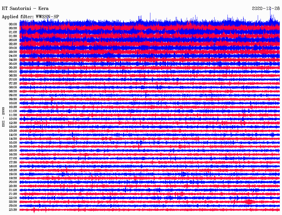The height and width of the screenshot is (215, 282).
Task: Click the 11:30 time label
Action: pyautogui.click(x=13, y=115)
